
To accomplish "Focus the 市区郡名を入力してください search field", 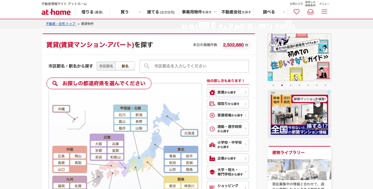I will pos(194,66).
